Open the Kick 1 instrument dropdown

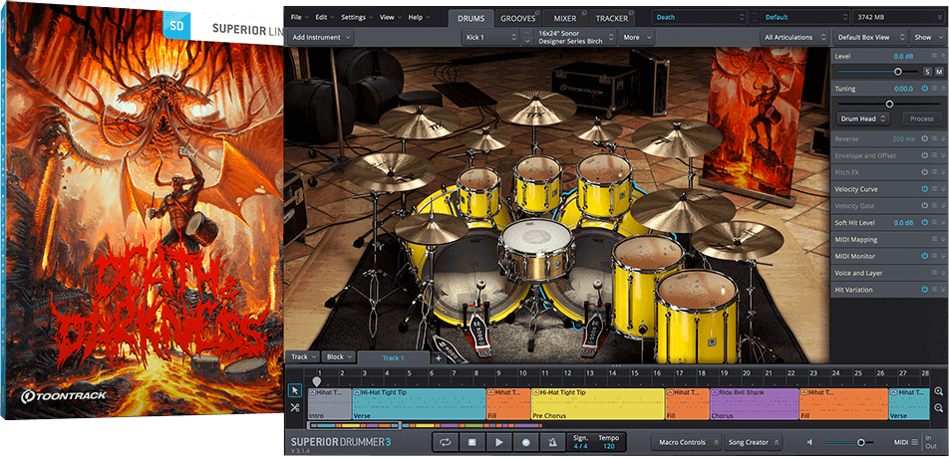pyautogui.click(x=490, y=37)
